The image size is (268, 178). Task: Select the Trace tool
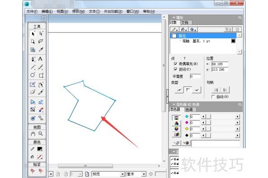coord(33,109)
